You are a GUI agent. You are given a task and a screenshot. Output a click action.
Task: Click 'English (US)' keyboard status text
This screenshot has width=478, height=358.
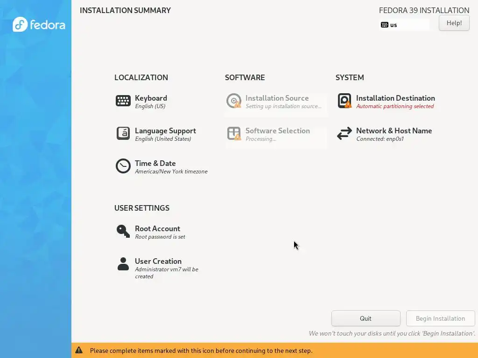[x=150, y=106]
